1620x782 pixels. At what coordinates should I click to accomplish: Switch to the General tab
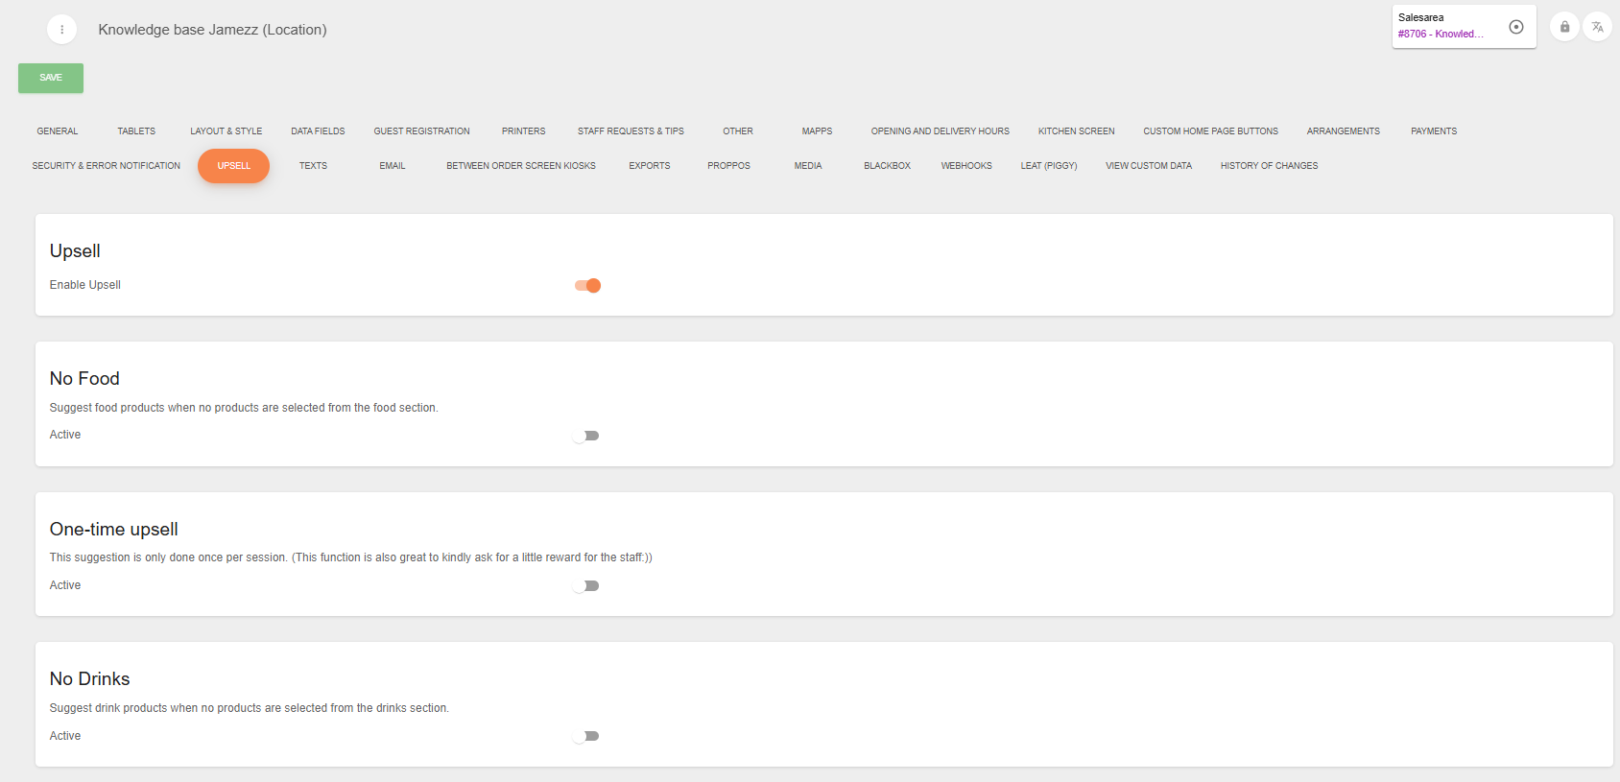(58, 131)
